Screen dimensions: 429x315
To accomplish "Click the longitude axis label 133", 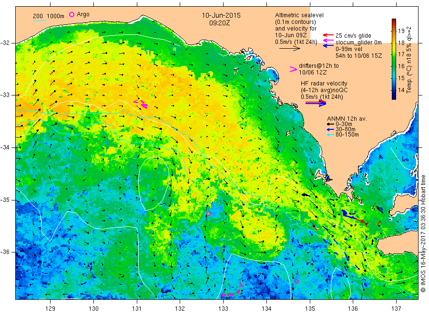I will (x=223, y=309).
